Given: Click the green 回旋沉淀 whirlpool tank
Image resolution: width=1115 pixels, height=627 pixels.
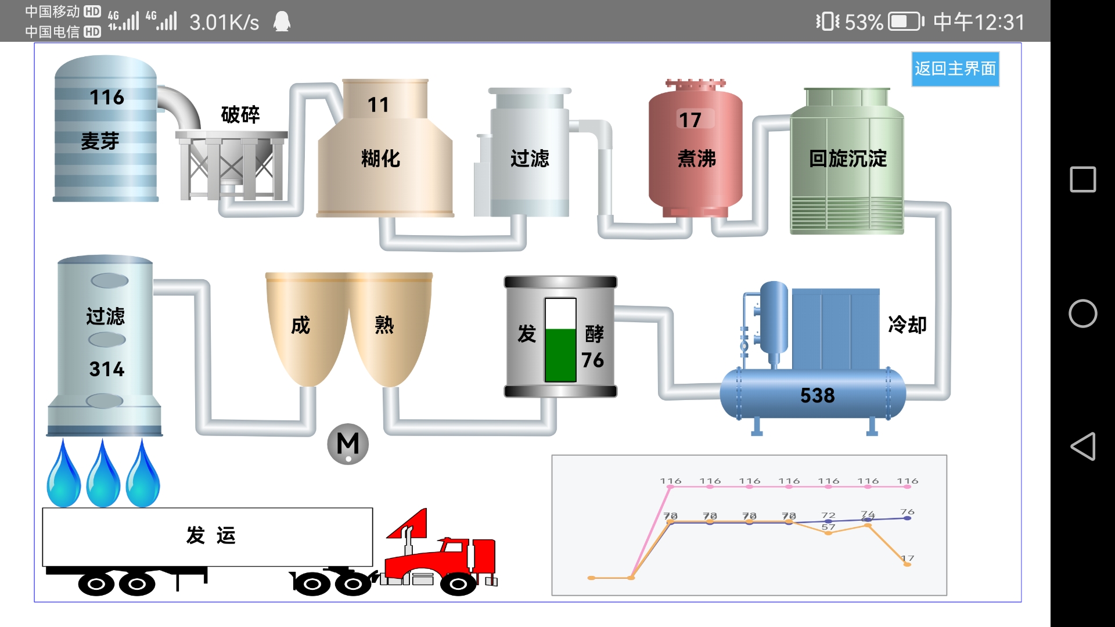Looking at the screenshot, I should point(847,163).
